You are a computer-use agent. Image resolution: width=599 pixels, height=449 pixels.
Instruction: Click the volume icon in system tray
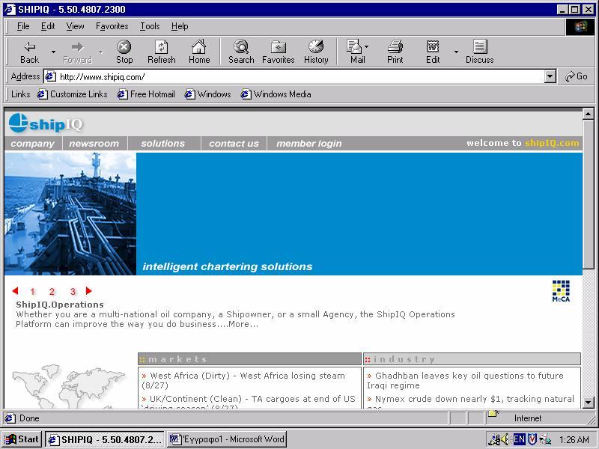click(505, 439)
